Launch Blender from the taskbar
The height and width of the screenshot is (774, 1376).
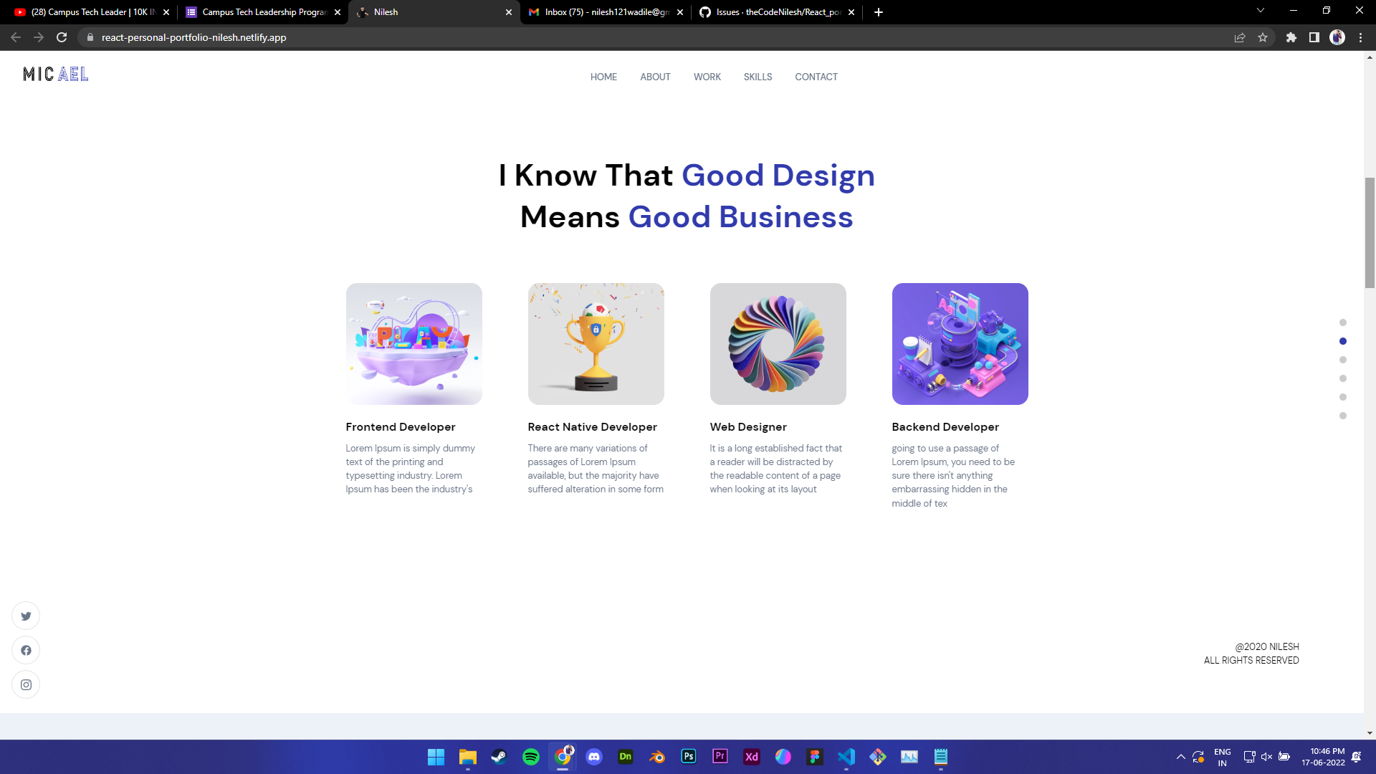656,756
